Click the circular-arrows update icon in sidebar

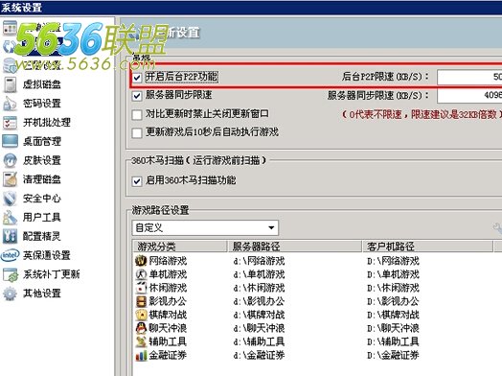click(x=9, y=47)
